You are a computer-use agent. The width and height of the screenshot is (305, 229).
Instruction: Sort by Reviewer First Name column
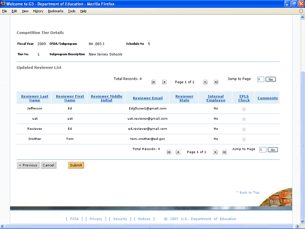70,98
